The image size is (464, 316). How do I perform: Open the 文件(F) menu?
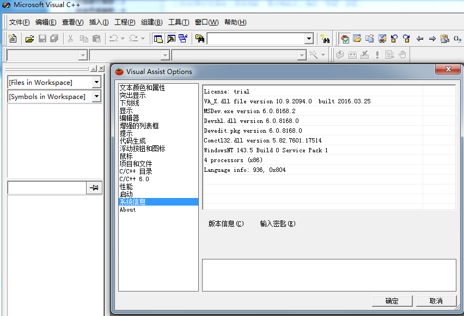tap(19, 22)
